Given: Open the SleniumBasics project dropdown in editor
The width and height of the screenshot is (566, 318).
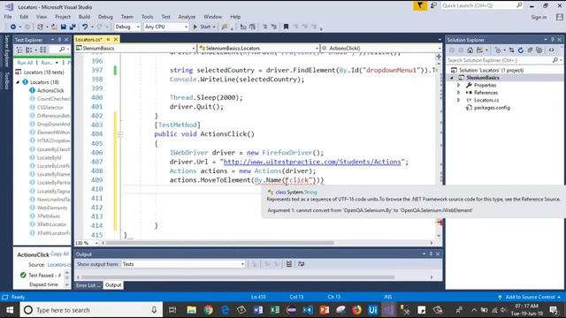Looking at the screenshot, I should point(135,48).
